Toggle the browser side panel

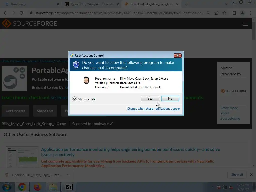click(234, 13)
